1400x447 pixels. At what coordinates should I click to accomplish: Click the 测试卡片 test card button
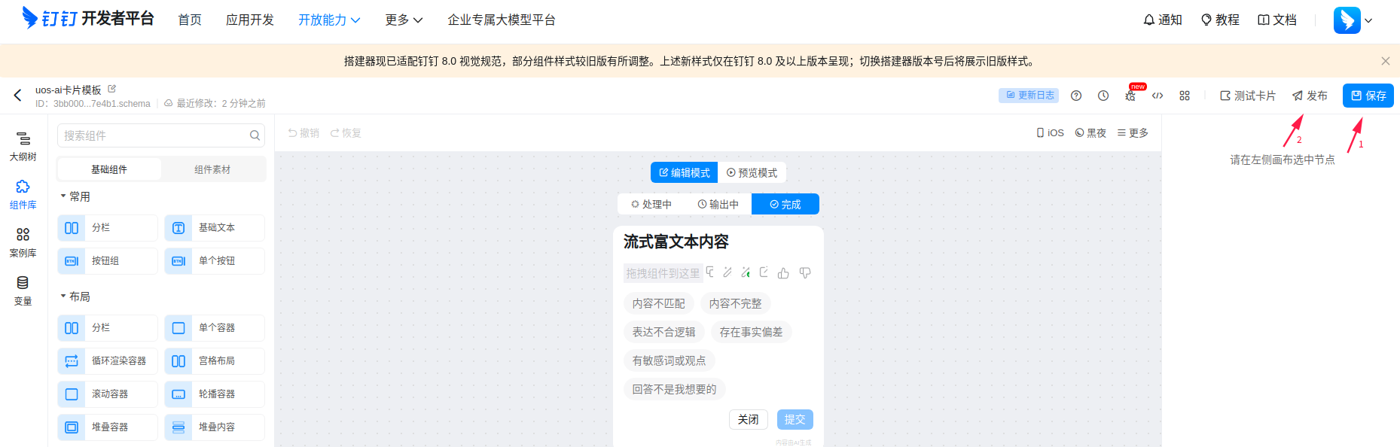1248,96
